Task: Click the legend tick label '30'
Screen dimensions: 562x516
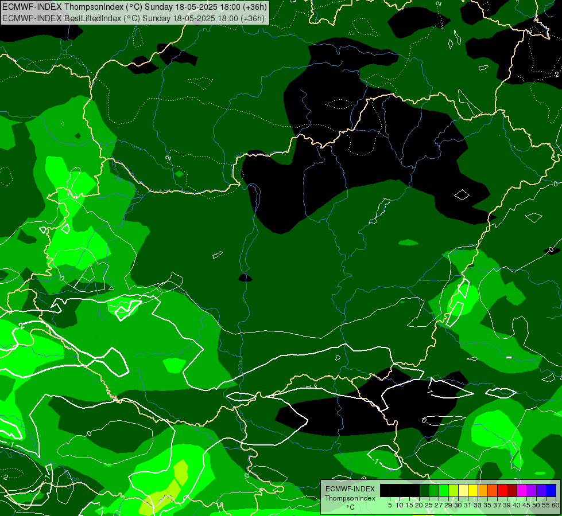Action: click(459, 505)
